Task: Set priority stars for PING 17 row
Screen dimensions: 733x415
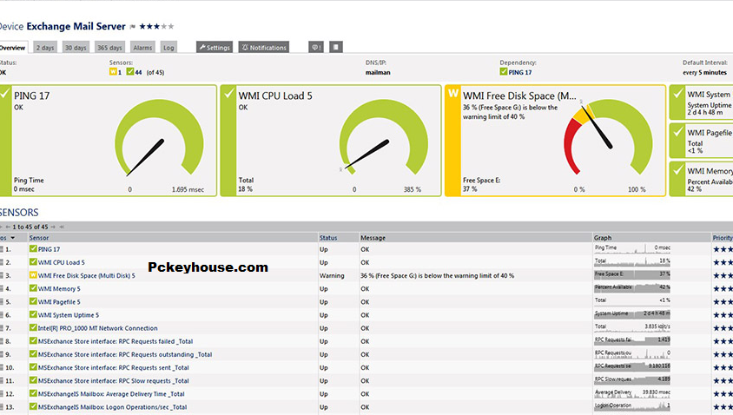Action: [x=723, y=249]
